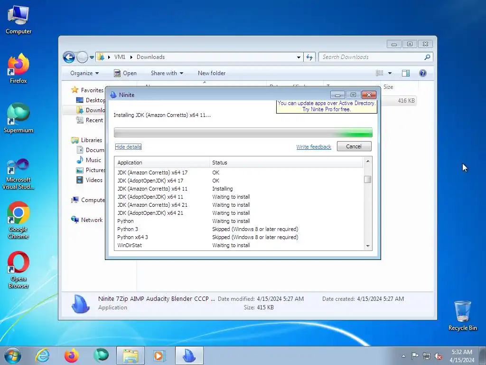Open the Share with menu
486x365 pixels.
[x=167, y=73]
